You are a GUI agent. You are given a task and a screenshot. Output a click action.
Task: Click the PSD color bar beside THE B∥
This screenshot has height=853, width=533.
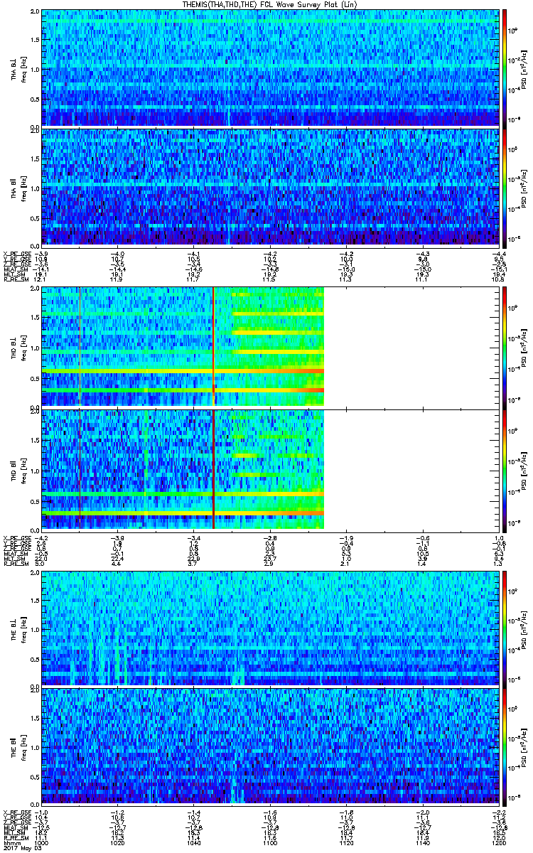pos(505,746)
